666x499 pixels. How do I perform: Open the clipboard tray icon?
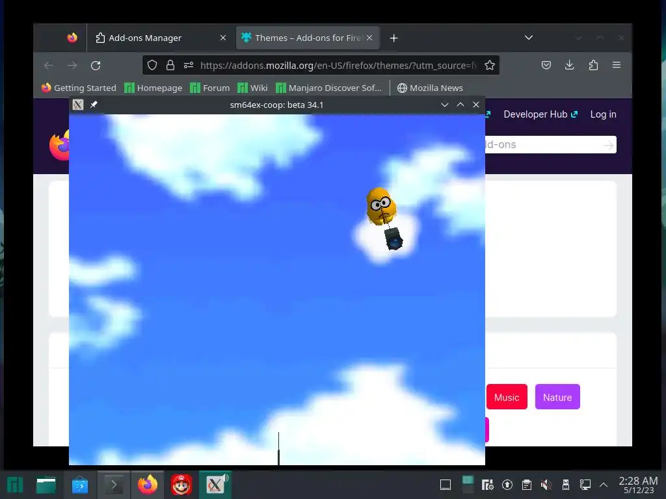tap(527, 485)
